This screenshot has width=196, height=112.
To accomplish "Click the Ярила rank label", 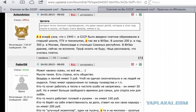I will coord(21,91).
